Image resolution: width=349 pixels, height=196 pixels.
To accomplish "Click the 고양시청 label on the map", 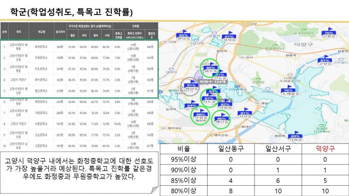I will pos(196,43).
